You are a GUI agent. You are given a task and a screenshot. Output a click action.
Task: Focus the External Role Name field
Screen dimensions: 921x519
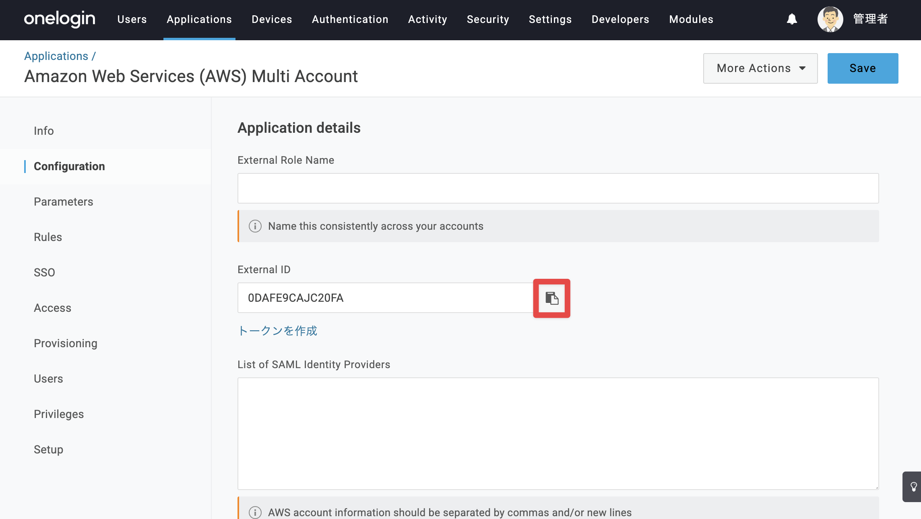pos(558,188)
